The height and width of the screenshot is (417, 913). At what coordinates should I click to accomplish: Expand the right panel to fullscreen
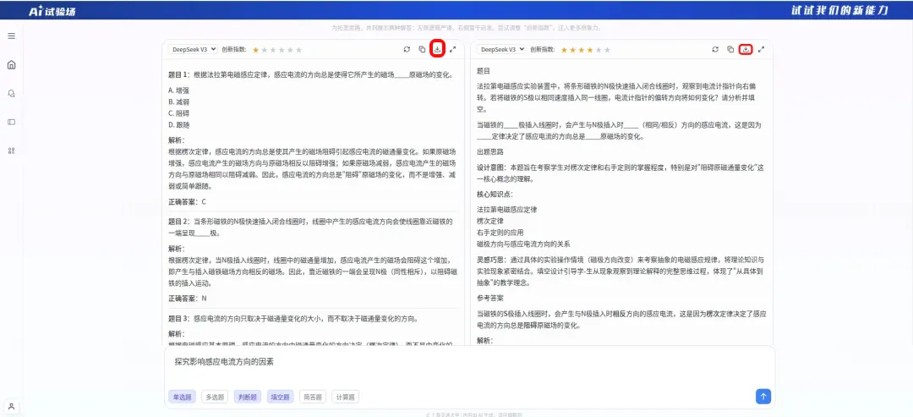[761, 50]
